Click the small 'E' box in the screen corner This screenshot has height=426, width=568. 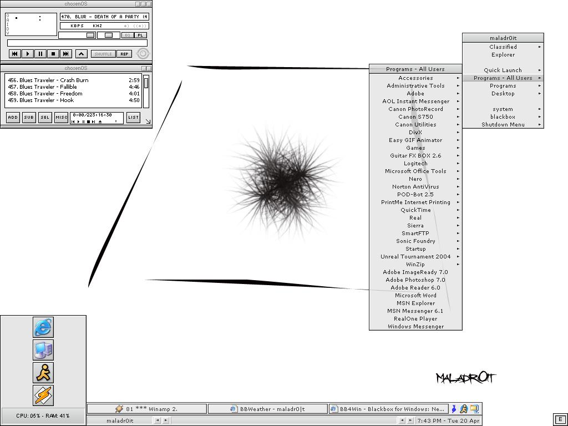[x=560, y=419]
